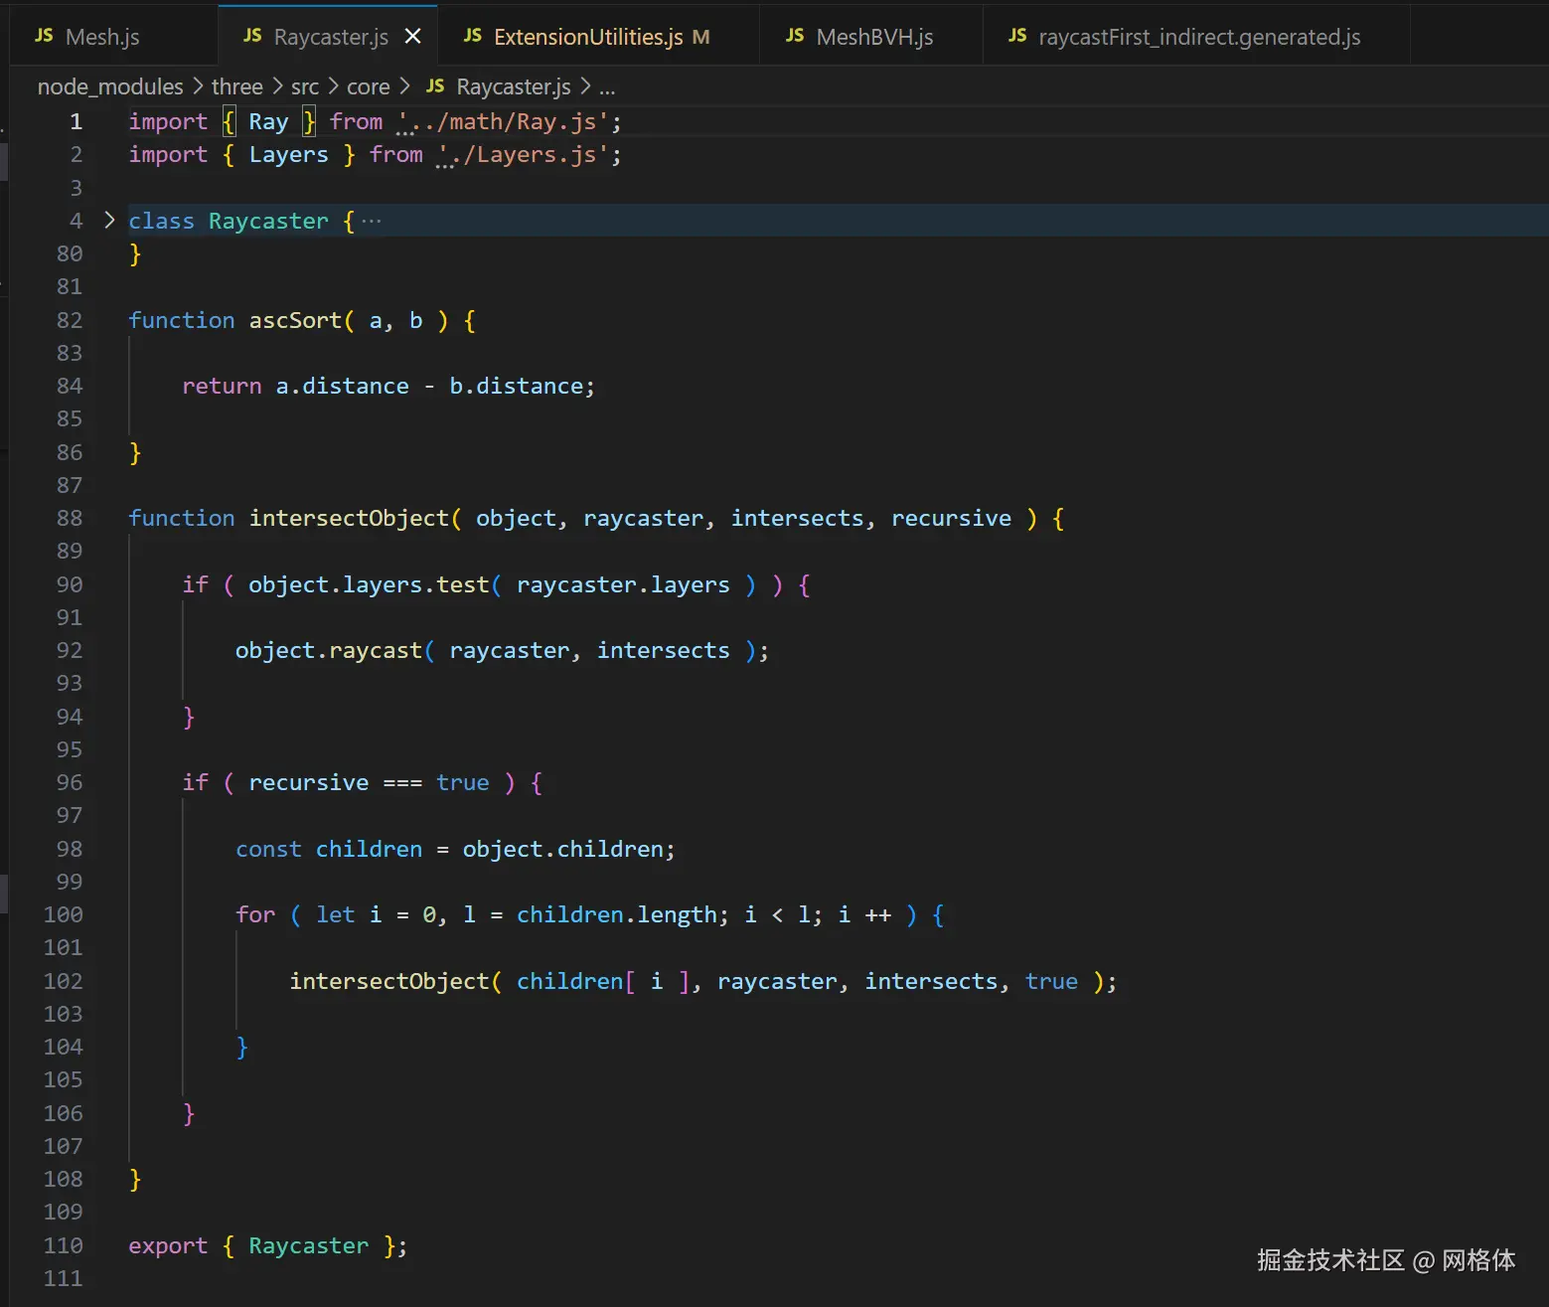The image size is (1549, 1307).
Task: Open the src breadcrumb segment
Action: tap(305, 87)
